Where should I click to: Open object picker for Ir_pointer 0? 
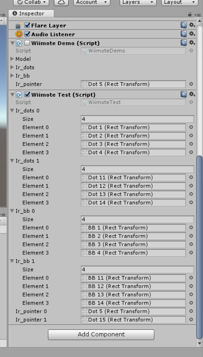click(x=191, y=311)
